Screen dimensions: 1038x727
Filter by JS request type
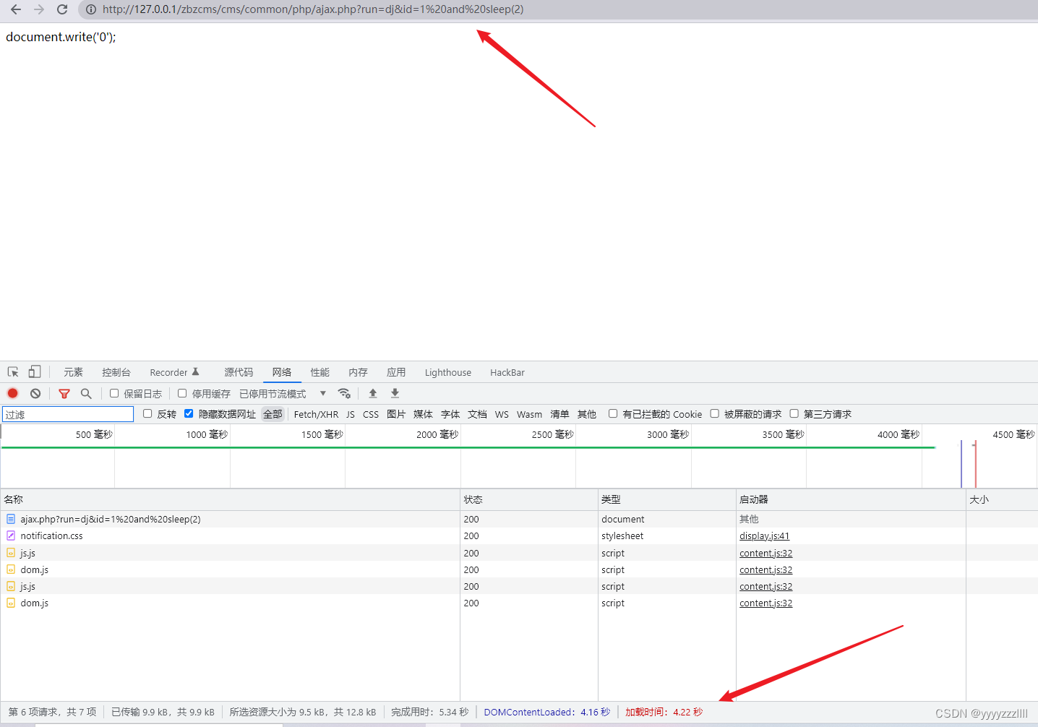tap(351, 414)
